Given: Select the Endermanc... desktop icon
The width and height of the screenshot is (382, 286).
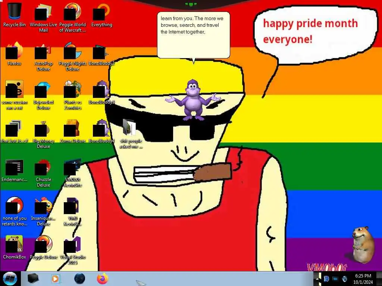Looking at the screenshot, I should [15, 170].
